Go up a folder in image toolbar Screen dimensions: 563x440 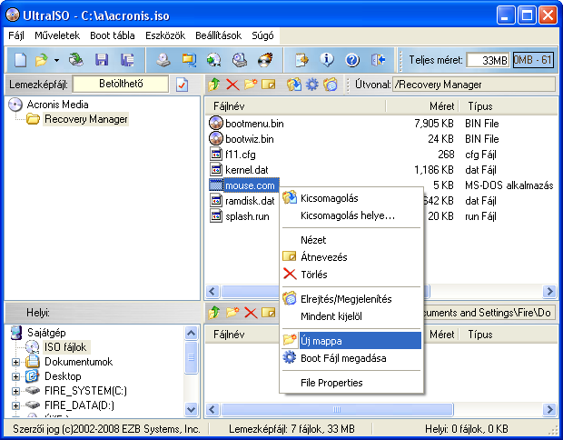coord(214,85)
